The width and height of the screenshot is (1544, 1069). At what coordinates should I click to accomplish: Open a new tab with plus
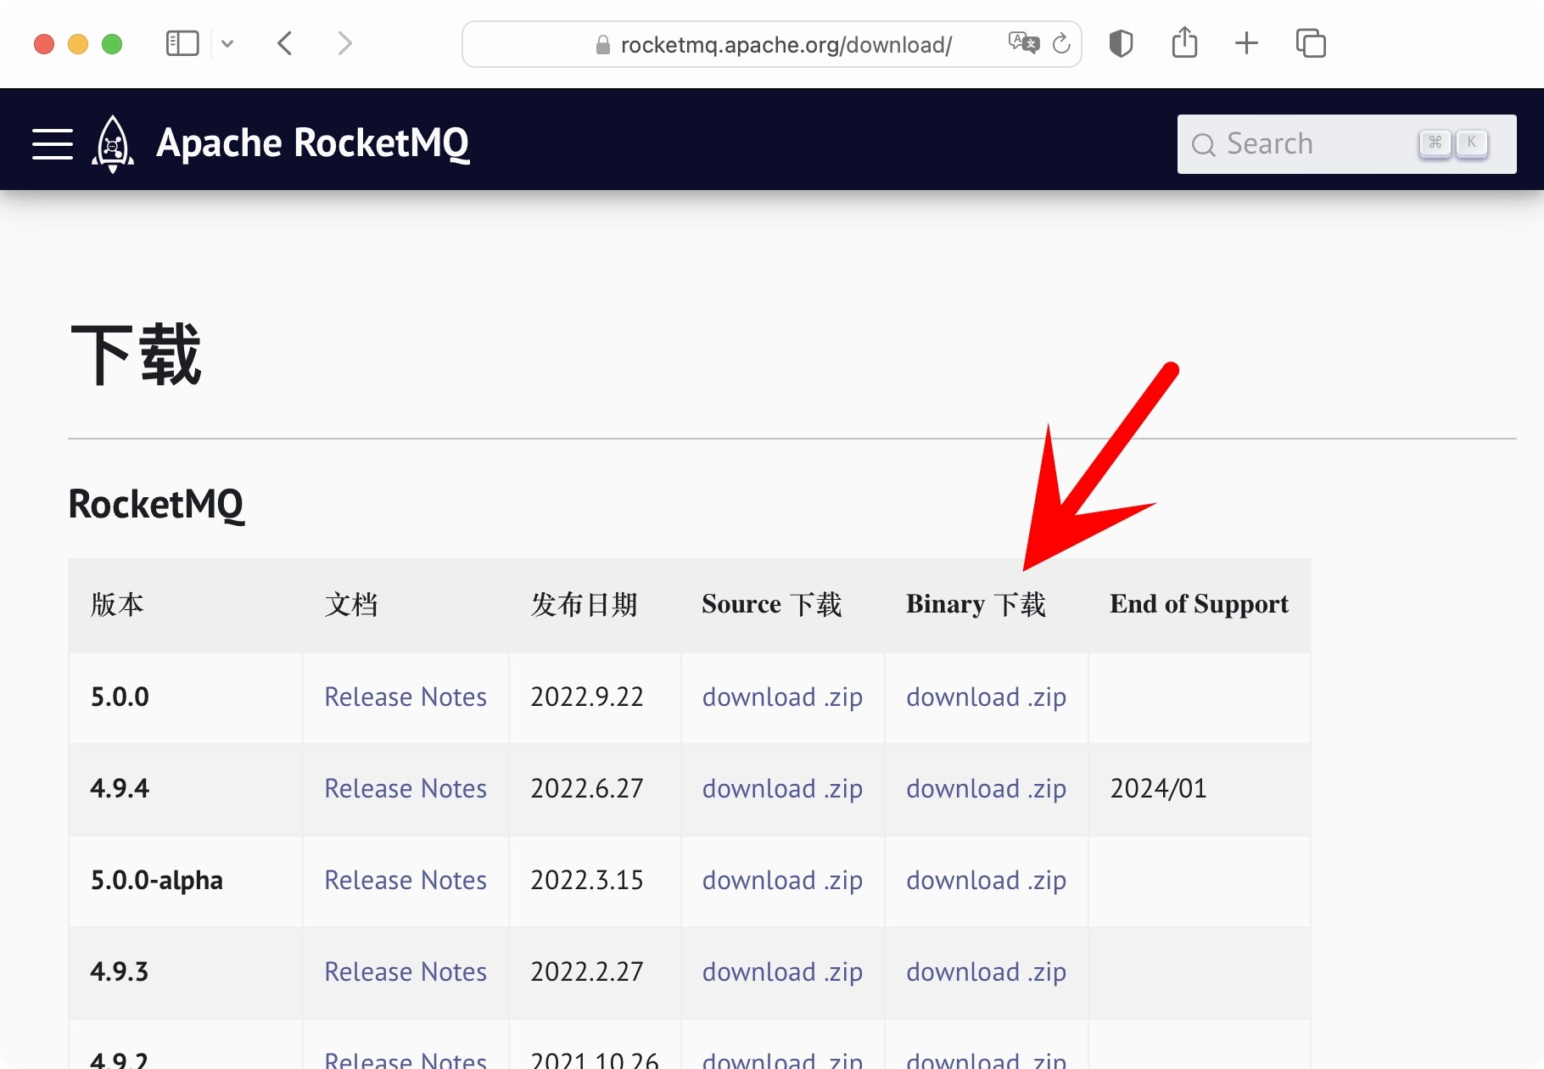pyautogui.click(x=1246, y=43)
